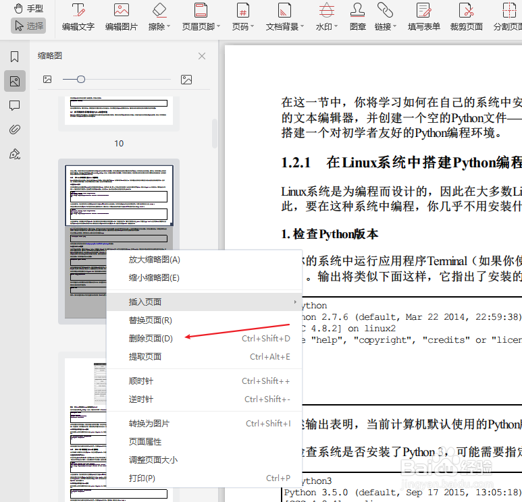Choose 放大缩略图(A) from context menu
Image resolution: width=522 pixels, height=502 pixels.
[x=204, y=260]
